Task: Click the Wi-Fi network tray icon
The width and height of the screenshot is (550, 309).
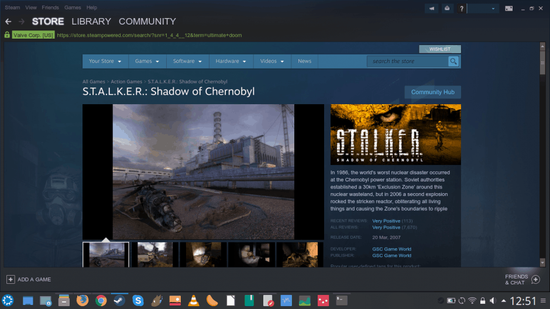Action: pyautogui.click(x=473, y=301)
